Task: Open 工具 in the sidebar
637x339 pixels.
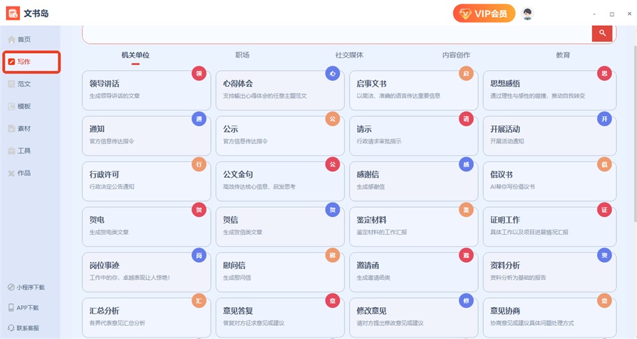Action: point(19,151)
